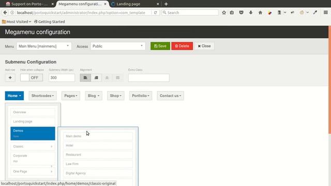
Task: Expand the Pages menu item
Action: pyautogui.click(x=71, y=96)
